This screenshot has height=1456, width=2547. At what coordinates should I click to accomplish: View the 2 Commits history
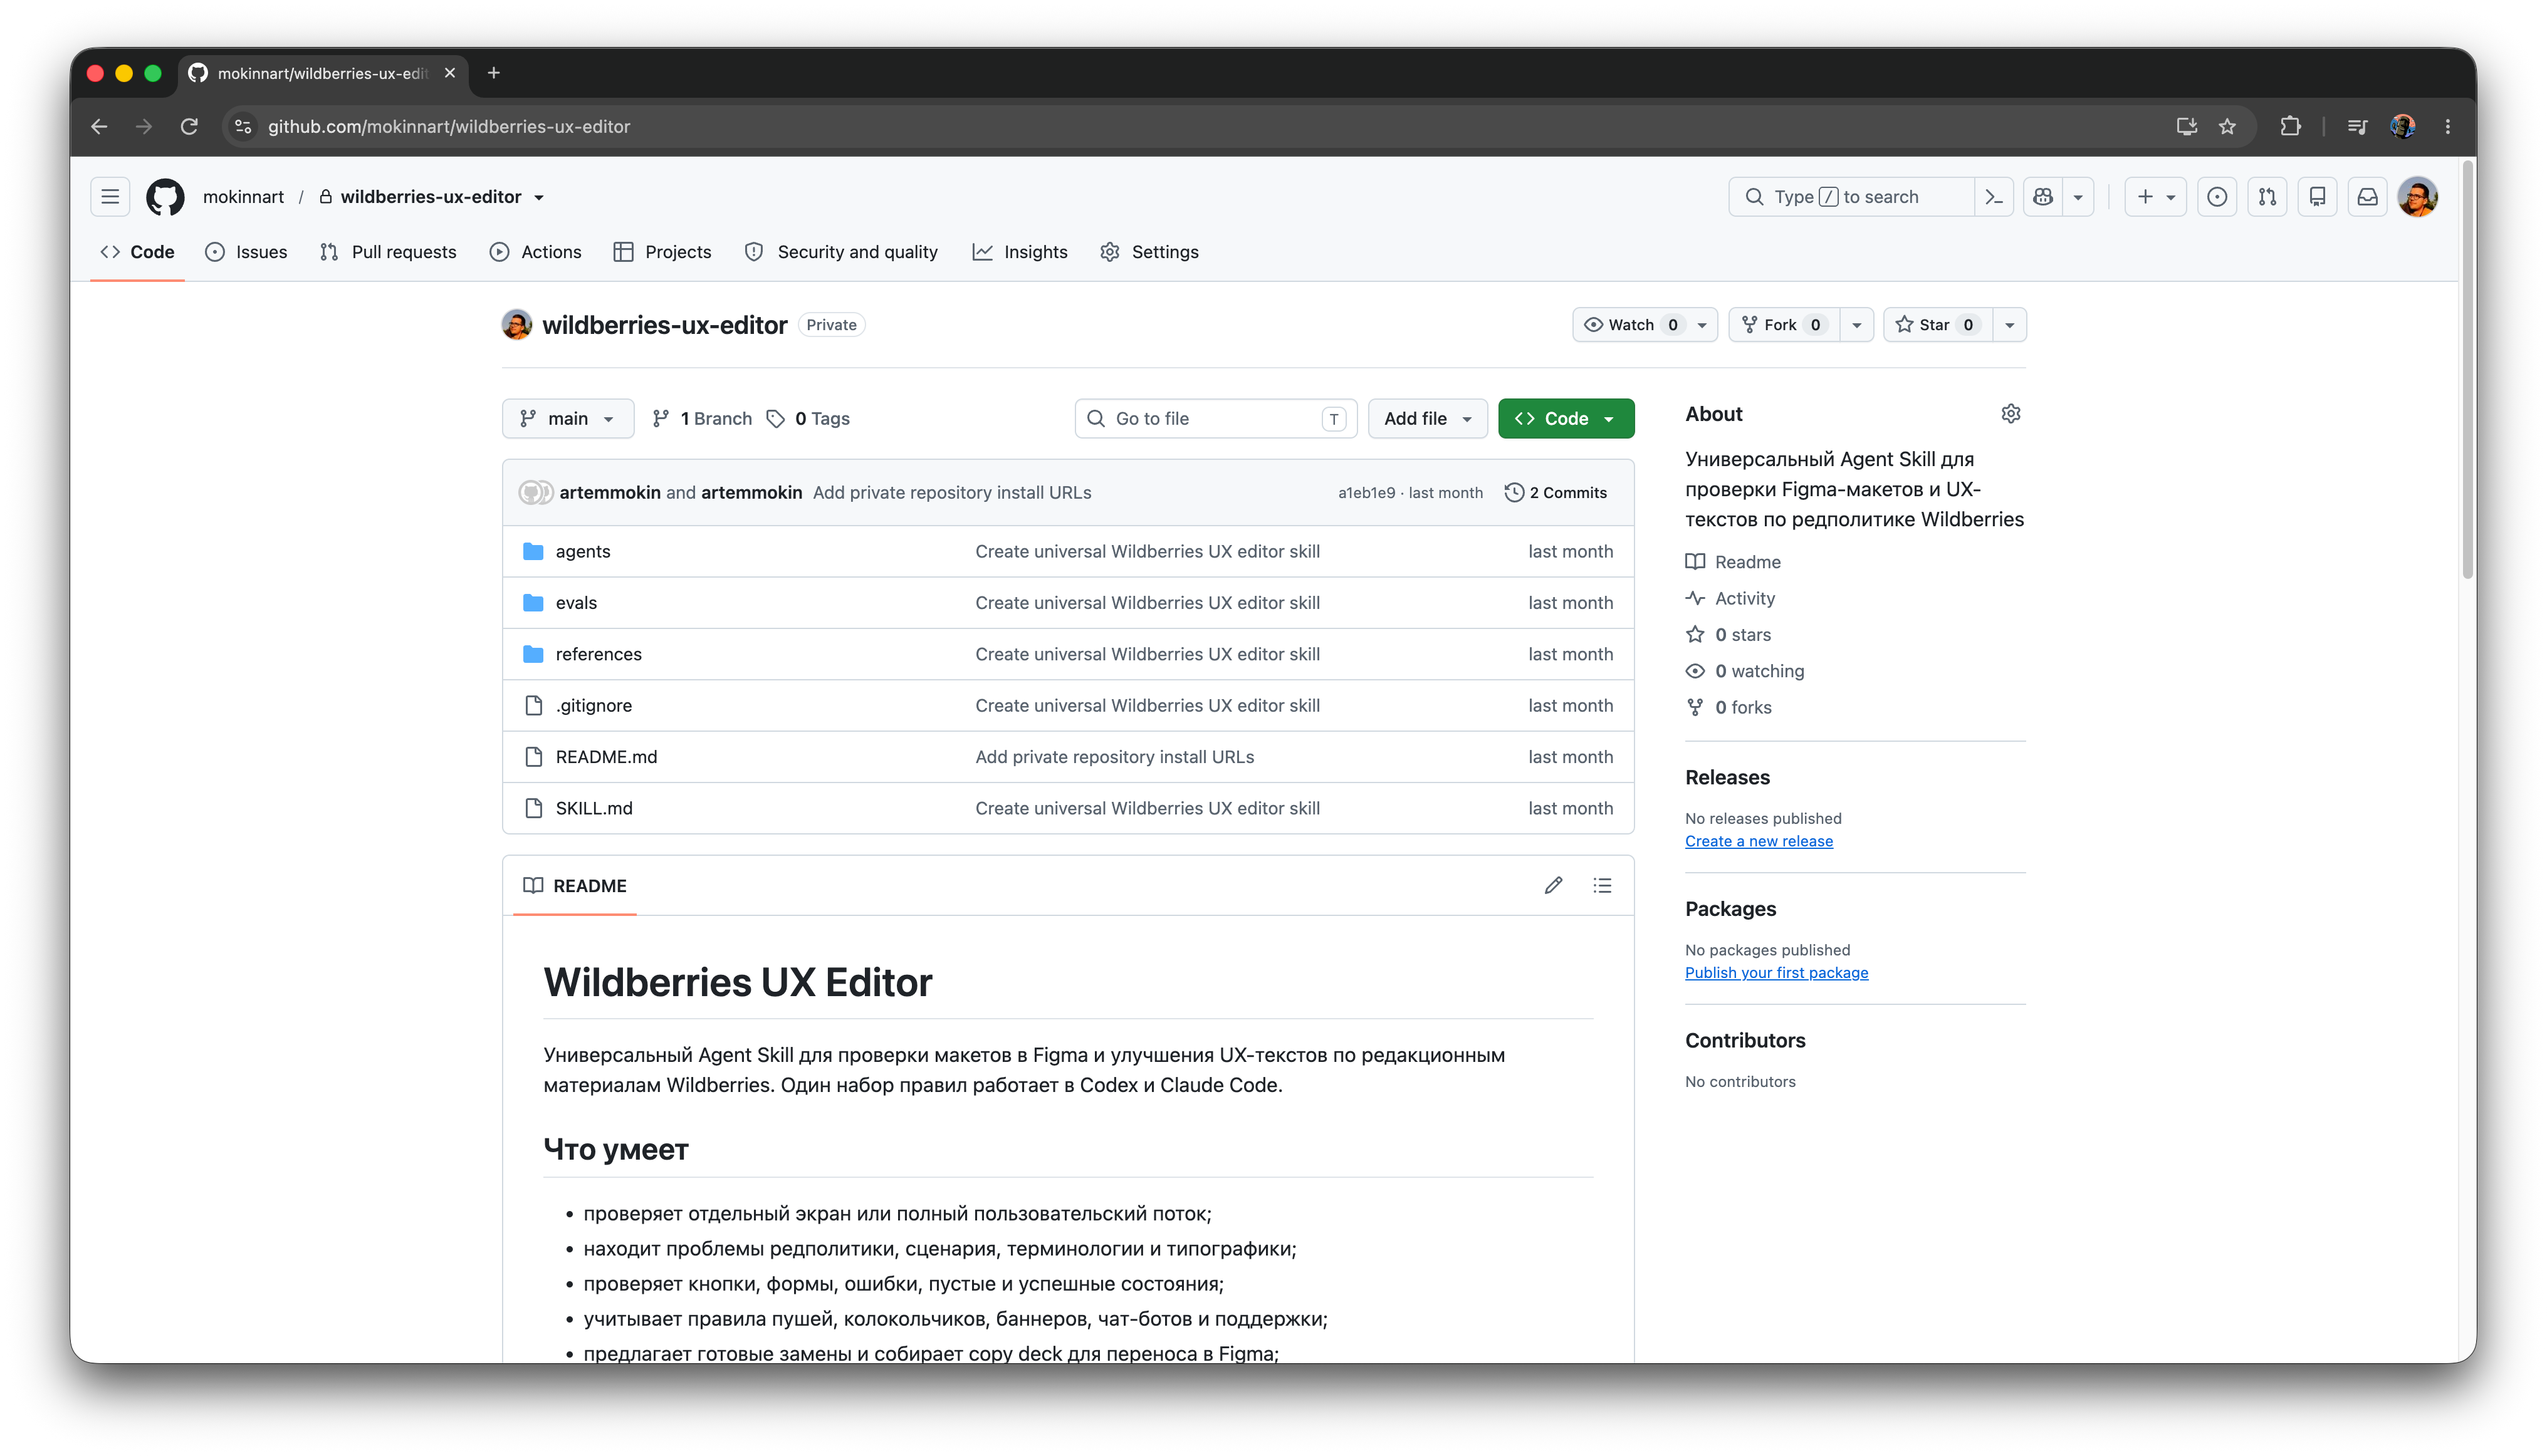tap(1557, 493)
